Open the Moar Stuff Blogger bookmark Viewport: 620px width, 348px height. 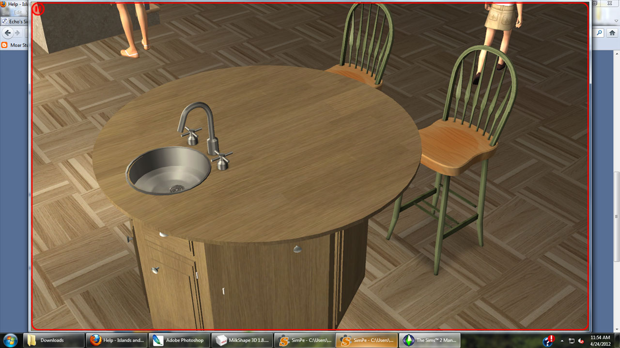click(x=15, y=45)
